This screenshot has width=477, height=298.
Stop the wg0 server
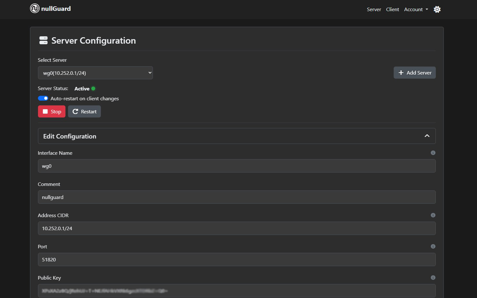pos(52,111)
